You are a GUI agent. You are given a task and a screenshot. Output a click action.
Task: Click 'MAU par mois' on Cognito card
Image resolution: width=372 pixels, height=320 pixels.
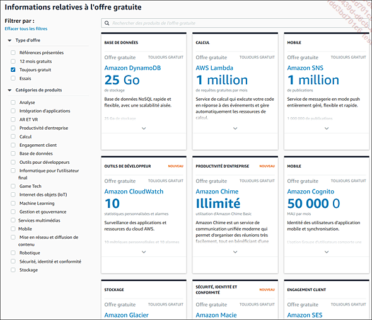(299, 214)
